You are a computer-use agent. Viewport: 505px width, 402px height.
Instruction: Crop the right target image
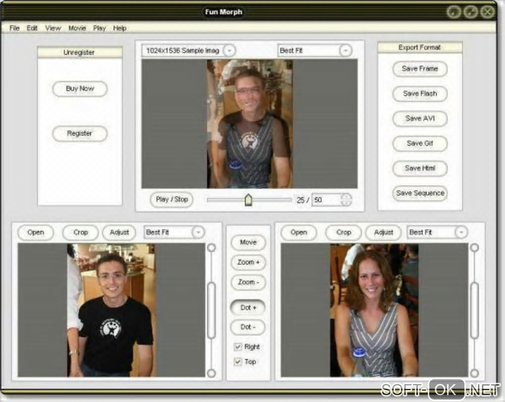(x=344, y=232)
